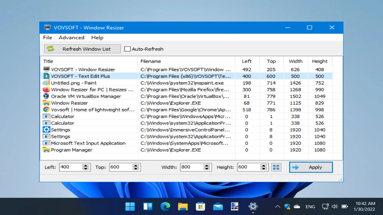
Task: Sort by the Title column header
Action: (x=89, y=61)
